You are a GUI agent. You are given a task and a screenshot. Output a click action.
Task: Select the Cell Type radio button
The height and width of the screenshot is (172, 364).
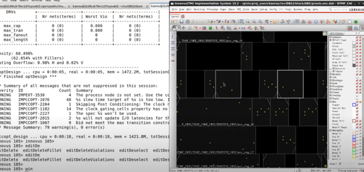point(331,40)
